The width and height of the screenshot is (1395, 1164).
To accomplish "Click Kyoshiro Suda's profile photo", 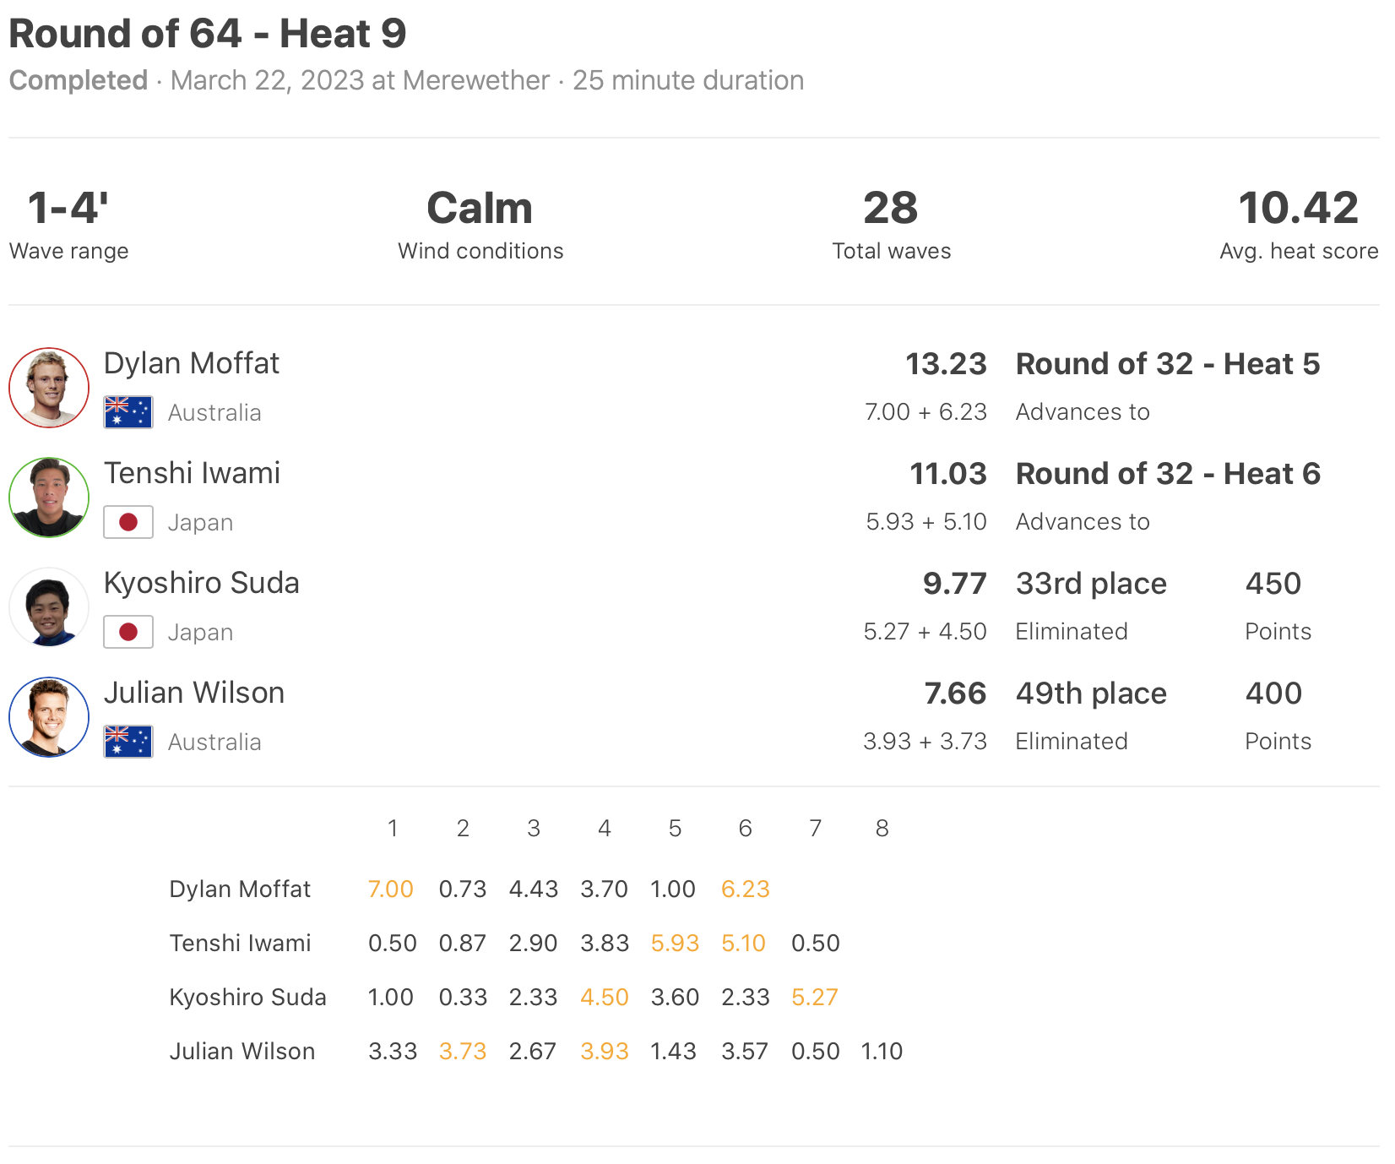I will (x=49, y=607).
